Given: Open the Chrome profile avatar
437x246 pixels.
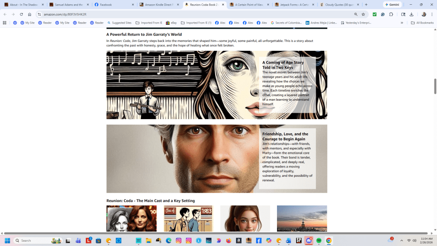Looking at the screenshot, I should (x=424, y=14).
